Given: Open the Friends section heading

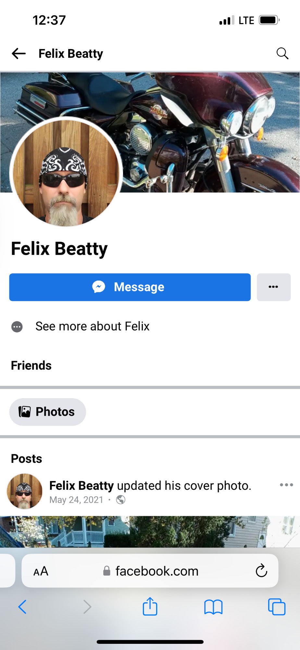Looking at the screenshot, I should [31, 365].
